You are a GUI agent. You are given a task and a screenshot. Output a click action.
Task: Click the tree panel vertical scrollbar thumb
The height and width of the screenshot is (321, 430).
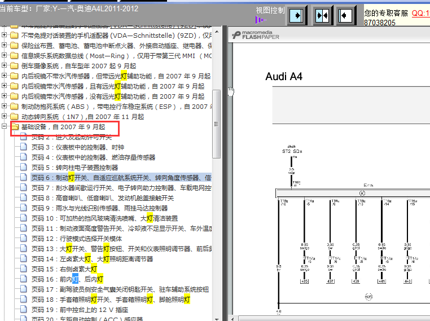[217, 124]
